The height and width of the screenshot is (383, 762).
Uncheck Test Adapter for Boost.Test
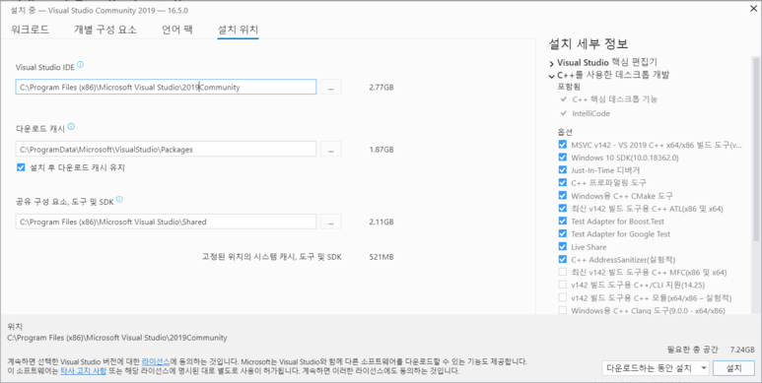click(x=563, y=221)
